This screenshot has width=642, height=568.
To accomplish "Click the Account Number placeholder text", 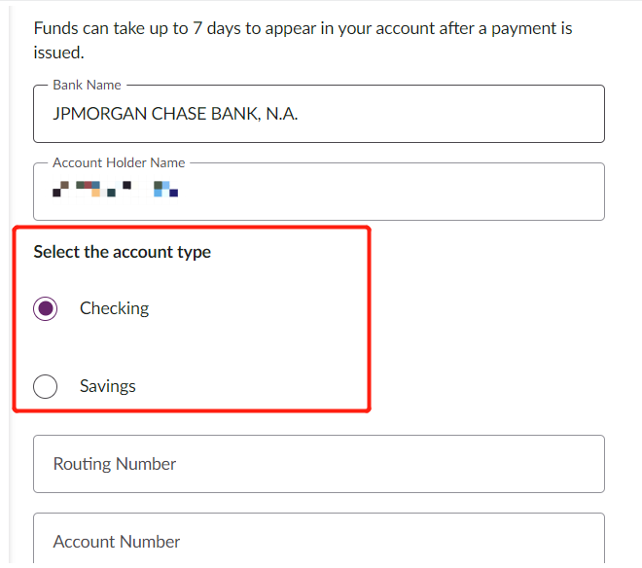I will [x=117, y=542].
